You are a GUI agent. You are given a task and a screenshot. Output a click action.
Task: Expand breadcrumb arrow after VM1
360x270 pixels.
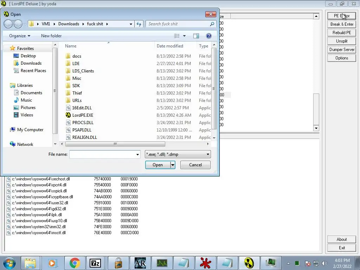point(54,24)
